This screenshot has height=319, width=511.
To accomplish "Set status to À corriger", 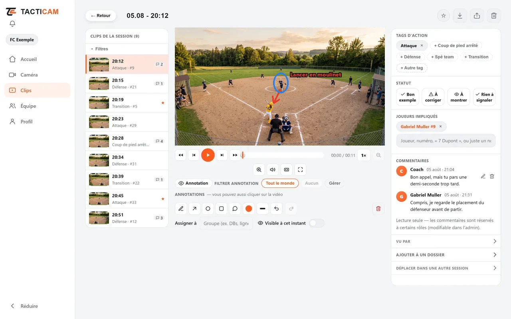I will tap(433, 97).
